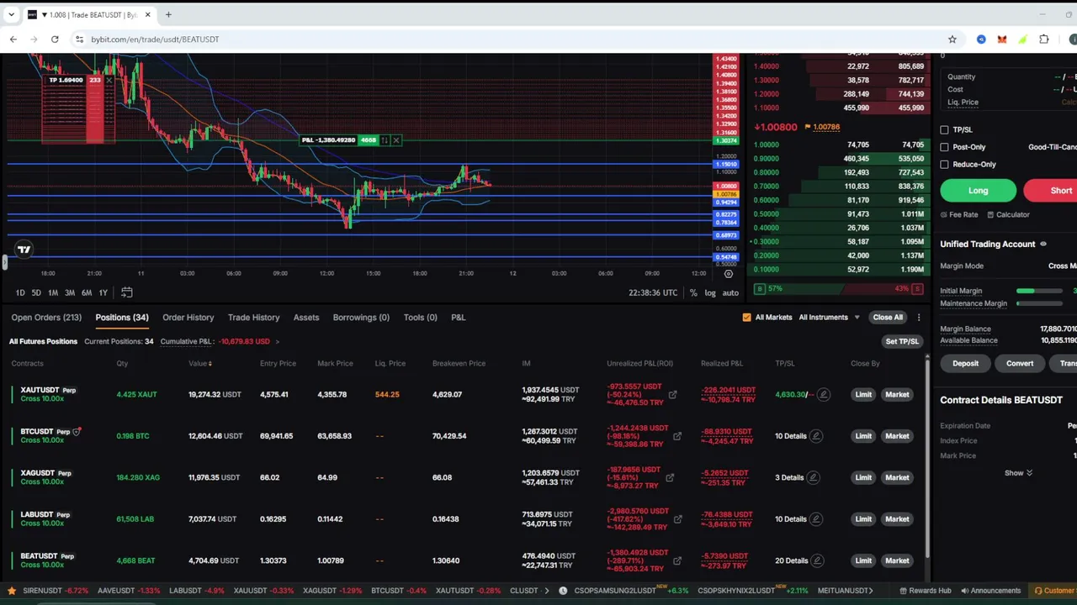Toggle log scale on the chart
Screen dimensions: 1077x605
[710, 292]
